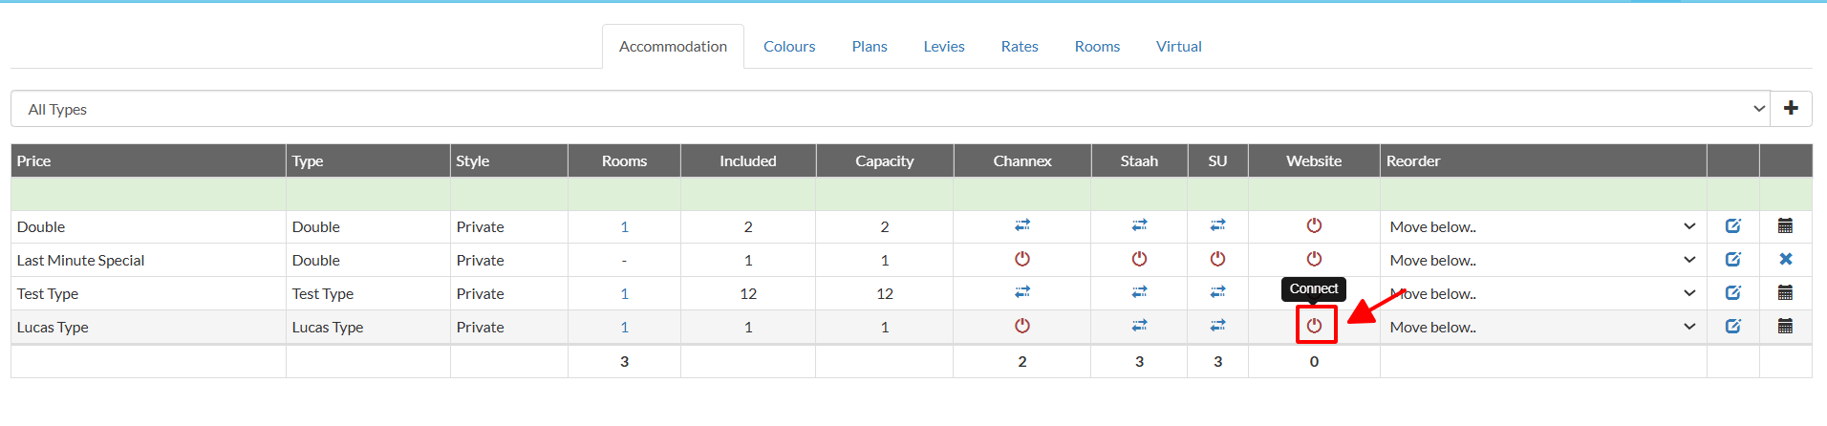Viewport: 1827px width, 426px height.
Task: Add a new type with the plus button
Action: coord(1791,109)
